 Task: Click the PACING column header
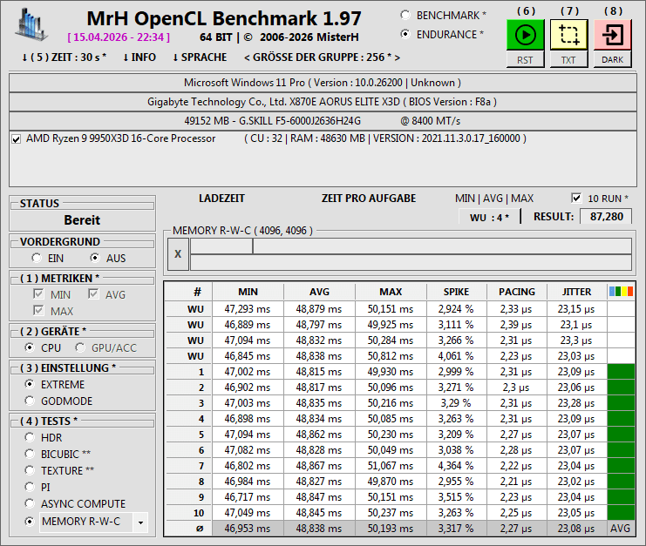[517, 292]
